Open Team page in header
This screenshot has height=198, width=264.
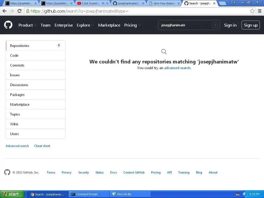point(45,25)
